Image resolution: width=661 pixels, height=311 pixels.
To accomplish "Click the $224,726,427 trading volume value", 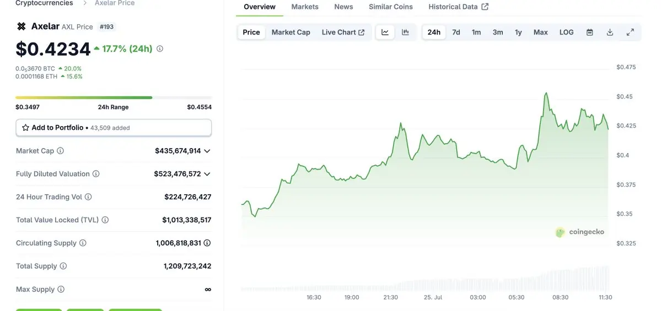I will click(188, 197).
